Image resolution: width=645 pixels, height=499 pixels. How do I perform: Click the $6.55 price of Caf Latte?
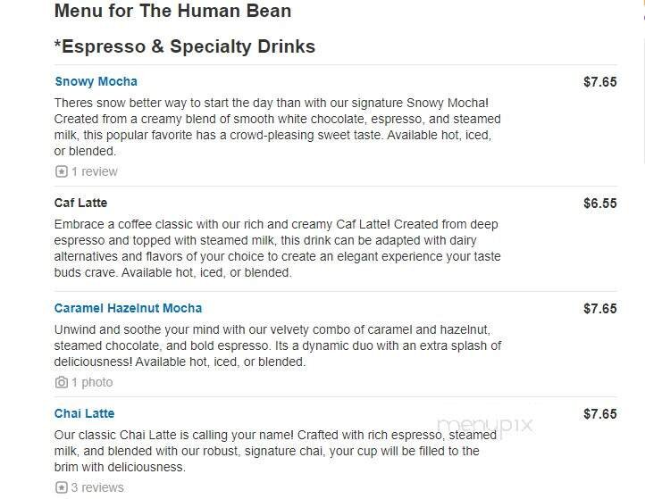pos(599,204)
